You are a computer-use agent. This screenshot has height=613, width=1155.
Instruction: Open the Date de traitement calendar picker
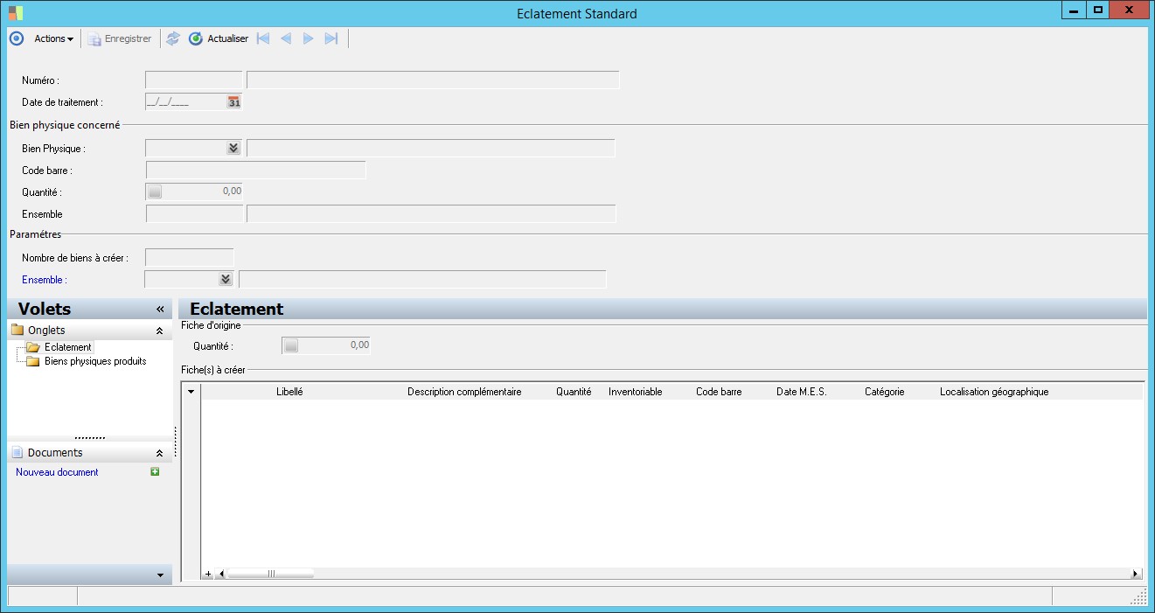coord(233,102)
